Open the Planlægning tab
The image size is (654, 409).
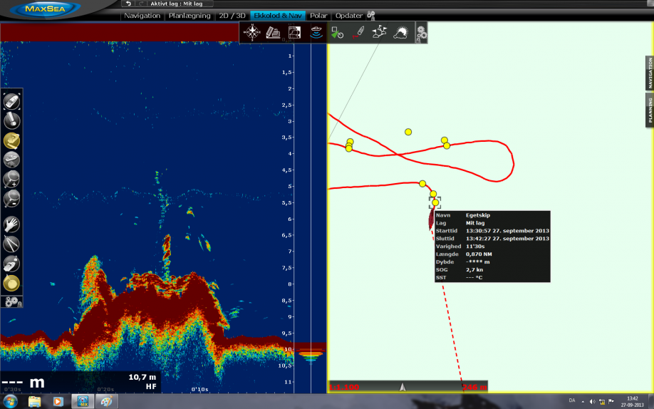click(190, 16)
